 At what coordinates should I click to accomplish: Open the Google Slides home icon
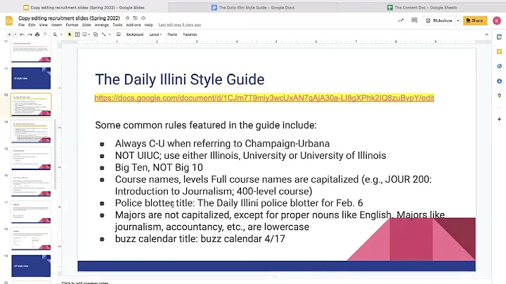[9, 21]
